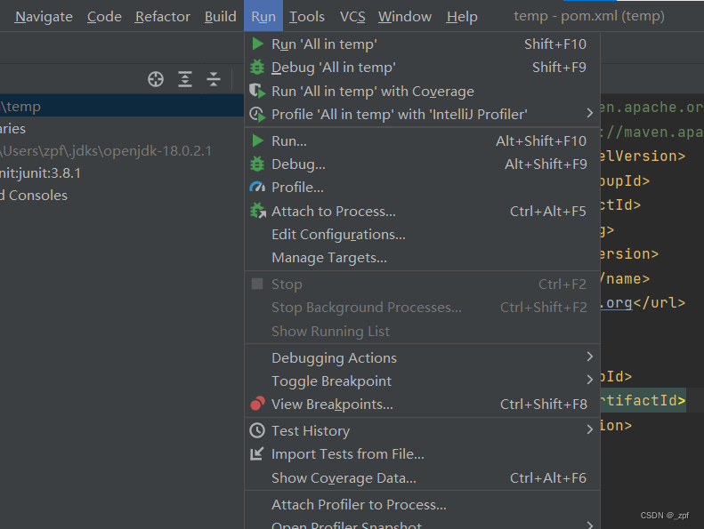Open the VCS menu
This screenshot has width=704, height=529.
[352, 17]
